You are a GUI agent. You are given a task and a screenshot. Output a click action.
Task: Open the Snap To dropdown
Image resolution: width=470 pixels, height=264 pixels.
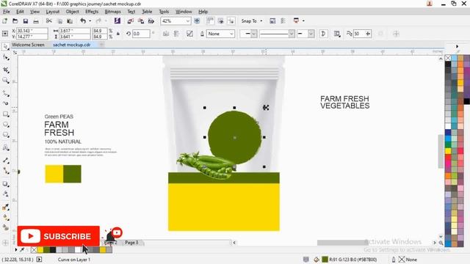click(x=252, y=21)
